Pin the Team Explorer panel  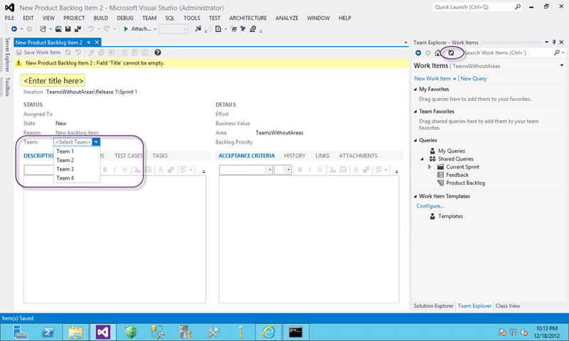tap(554, 43)
